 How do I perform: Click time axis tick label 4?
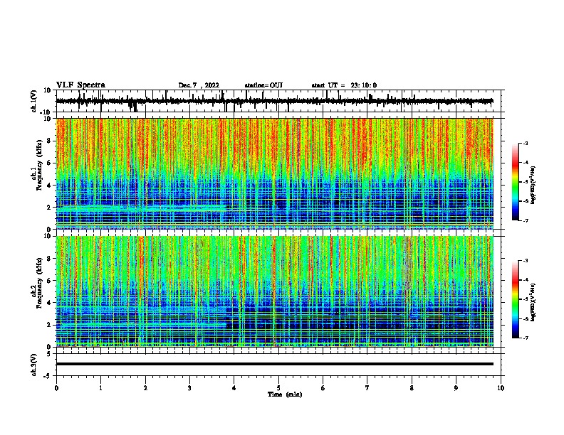(234, 388)
